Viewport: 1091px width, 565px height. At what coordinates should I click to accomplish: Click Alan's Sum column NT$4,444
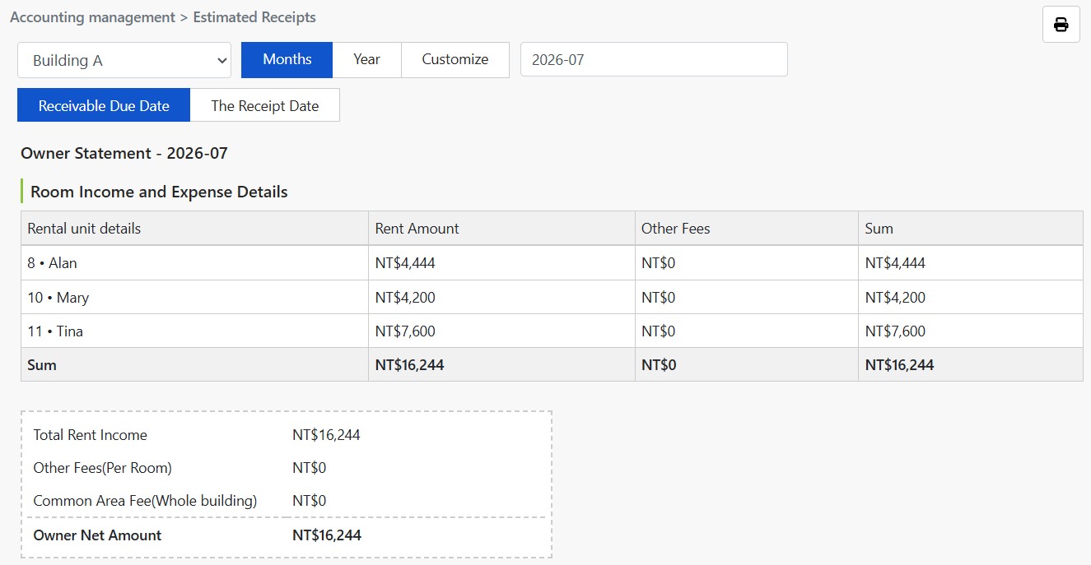coord(895,263)
